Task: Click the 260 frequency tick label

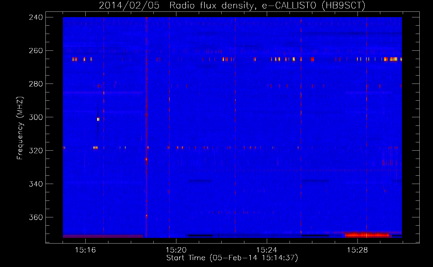Action: (x=36, y=51)
